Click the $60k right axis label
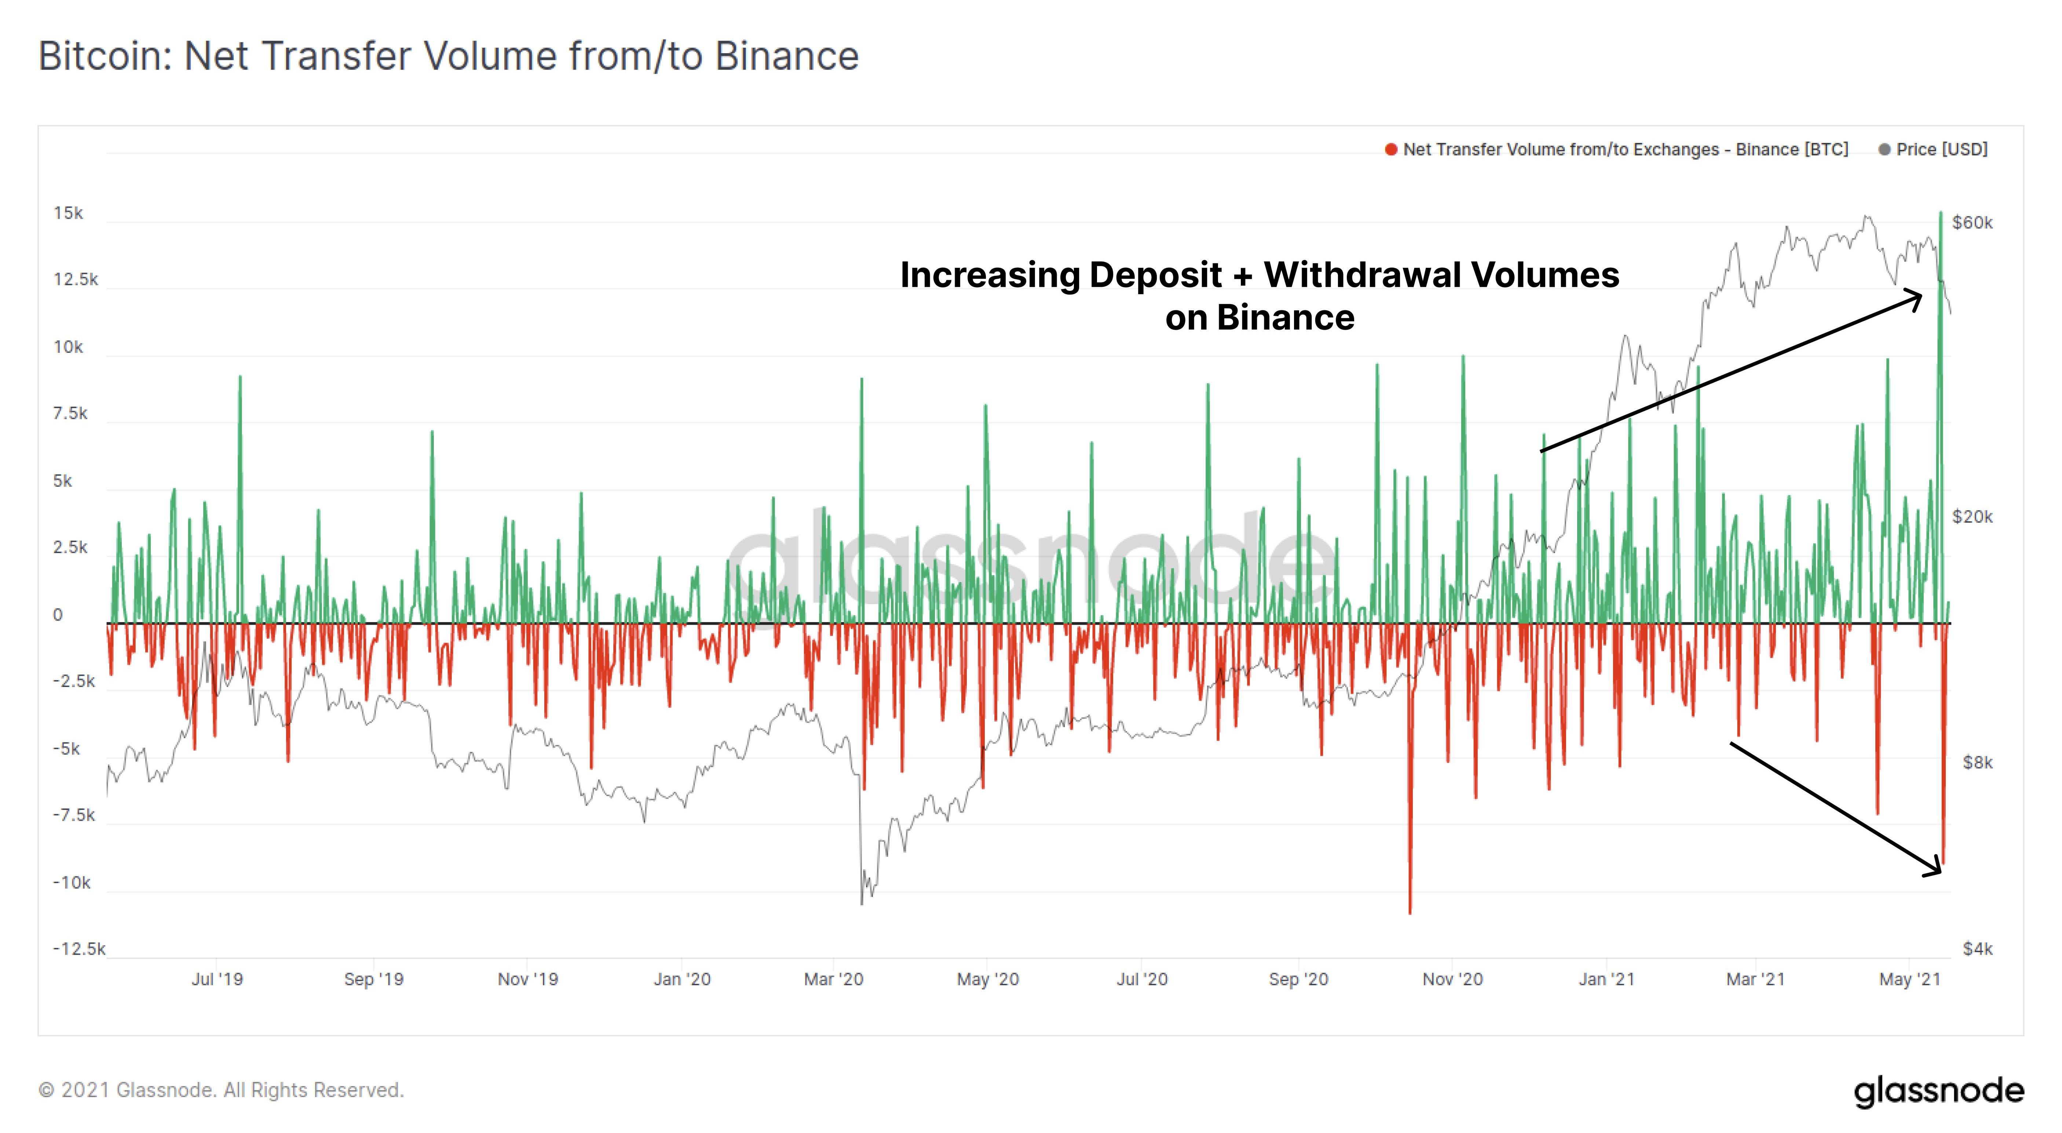The height and width of the screenshot is (1133, 2062). 1973,223
